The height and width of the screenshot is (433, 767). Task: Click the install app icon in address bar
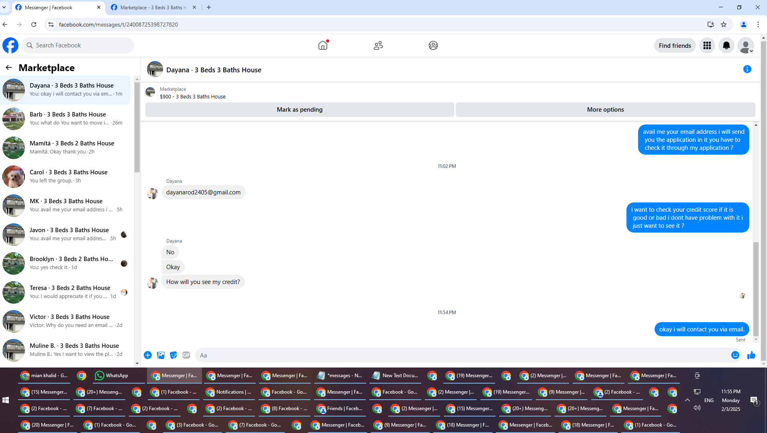(x=711, y=25)
